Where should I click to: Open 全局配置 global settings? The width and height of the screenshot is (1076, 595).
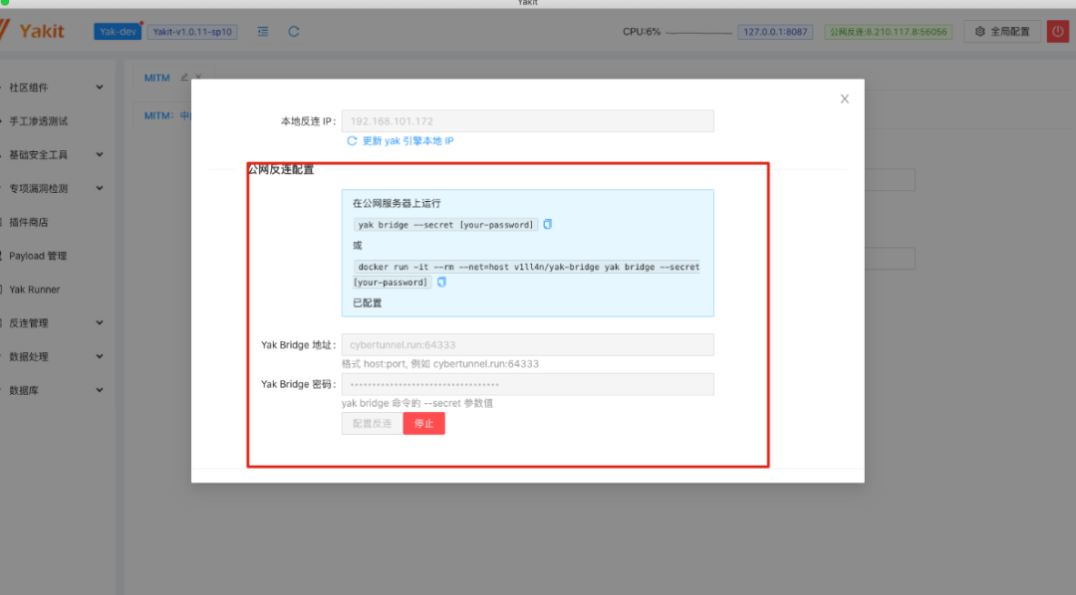coord(1002,32)
